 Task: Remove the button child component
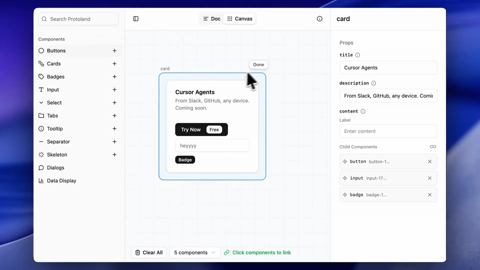pyautogui.click(x=430, y=161)
